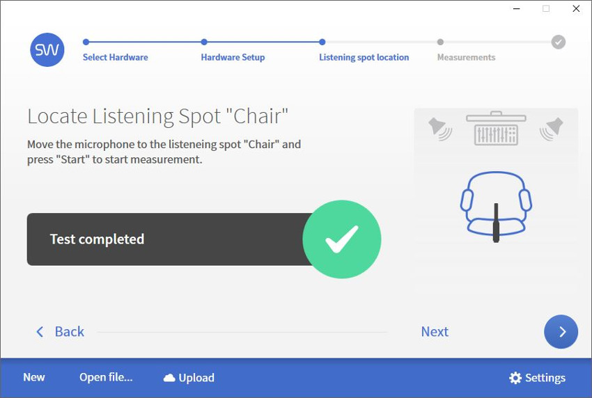Click the gray finish checkmark at progress end
Screen dimensions: 592x398
tap(558, 42)
